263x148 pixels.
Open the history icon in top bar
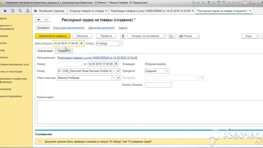13,11
